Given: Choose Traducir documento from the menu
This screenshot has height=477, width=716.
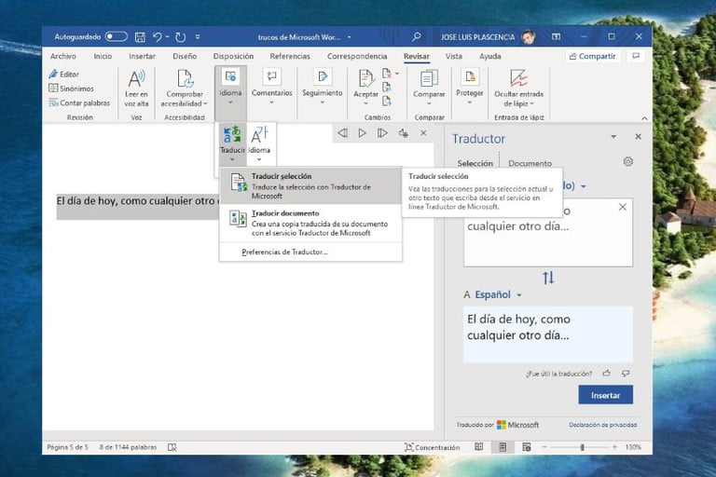Looking at the screenshot, I should (x=285, y=213).
